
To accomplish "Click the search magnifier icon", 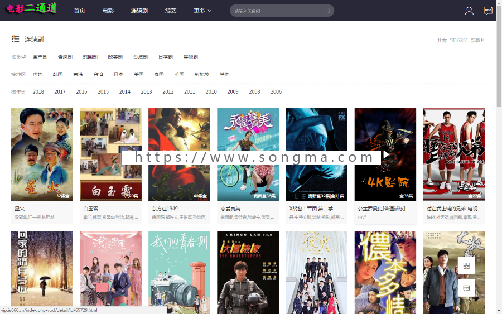I will coord(328,11).
